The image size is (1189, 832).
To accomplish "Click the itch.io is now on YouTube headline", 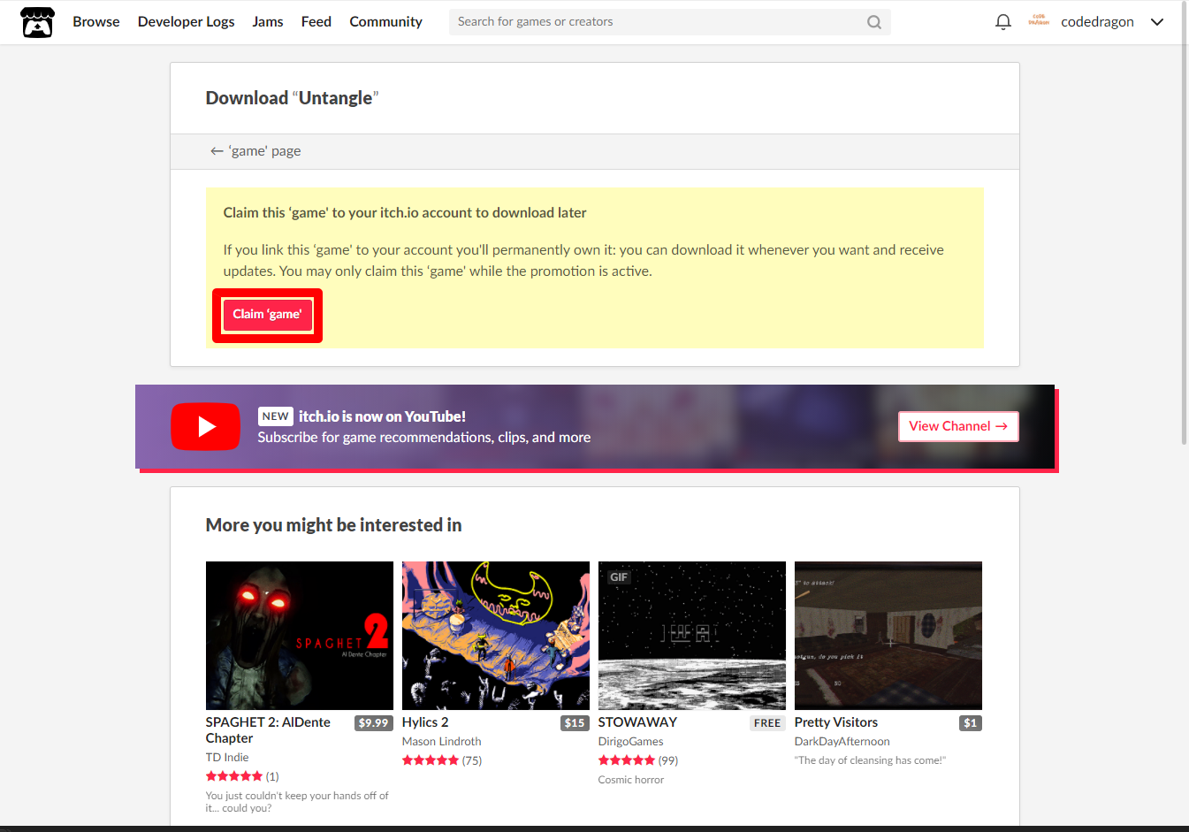I will pos(382,416).
